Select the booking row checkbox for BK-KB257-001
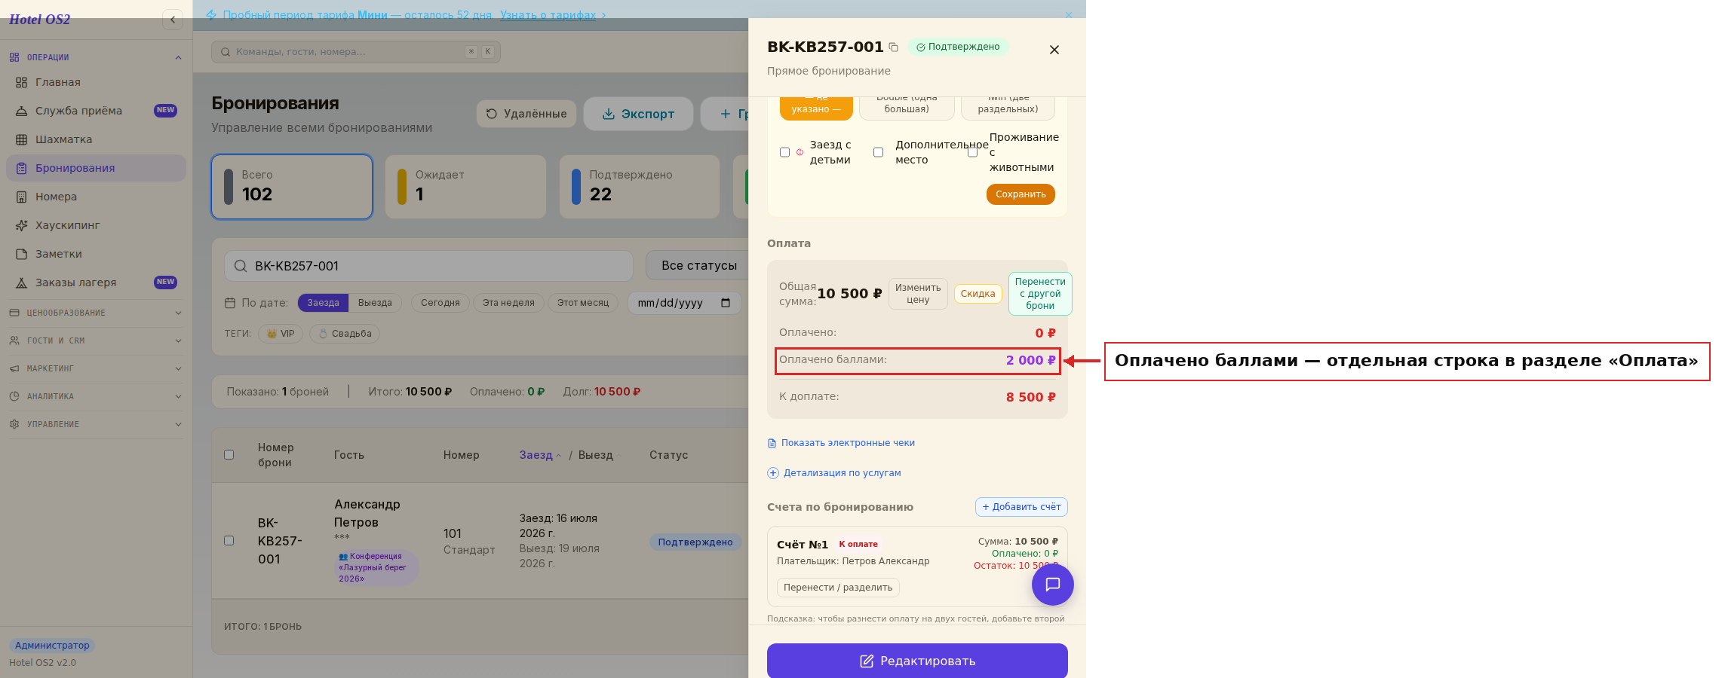This screenshot has height=678, width=1728. [229, 540]
